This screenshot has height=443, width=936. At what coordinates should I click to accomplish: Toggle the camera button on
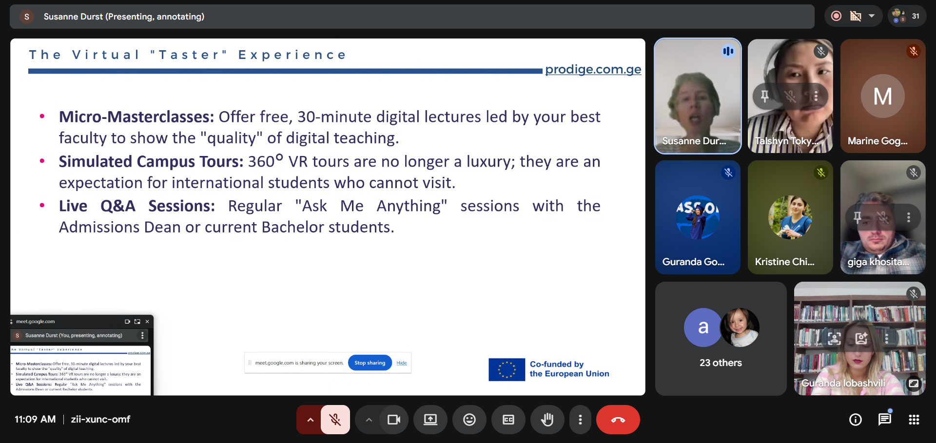point(393,420)
